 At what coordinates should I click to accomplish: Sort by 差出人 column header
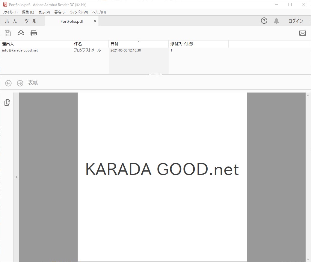pyautogui.click(x=36, y=44)
